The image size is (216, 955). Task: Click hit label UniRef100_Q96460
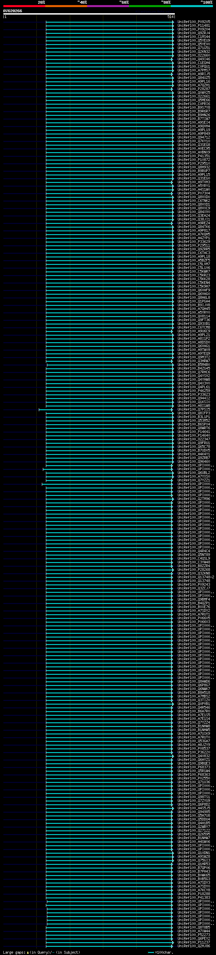[194, 461]
